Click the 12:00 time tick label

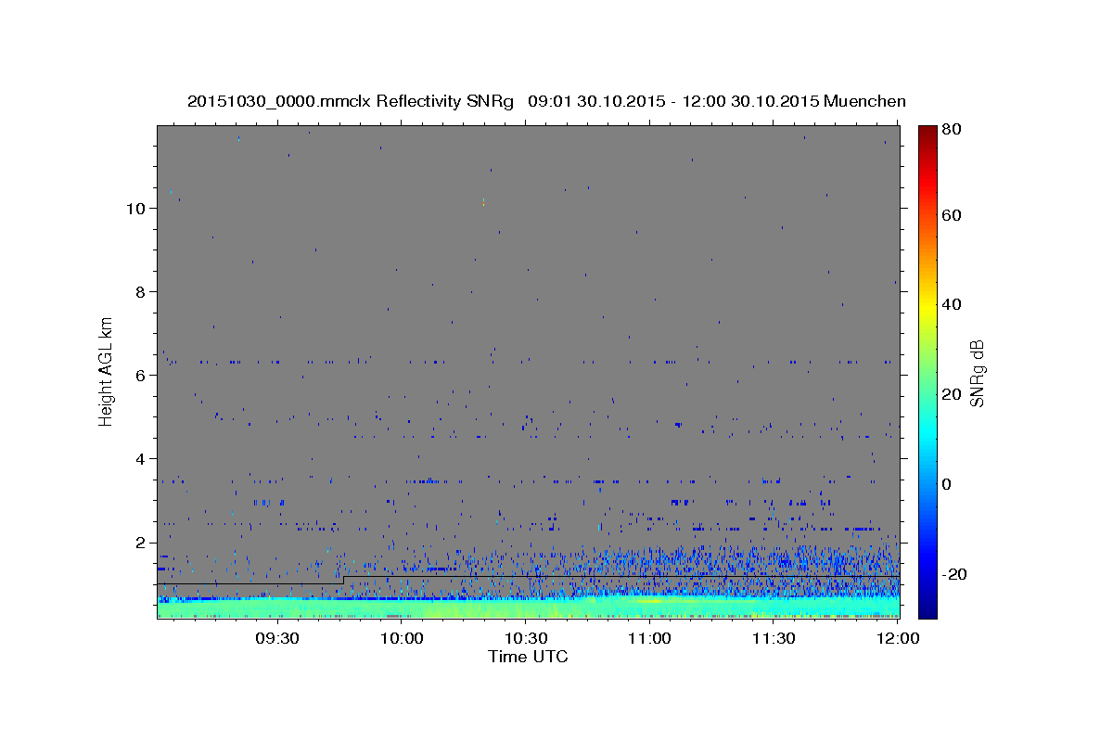click(898, 638)
